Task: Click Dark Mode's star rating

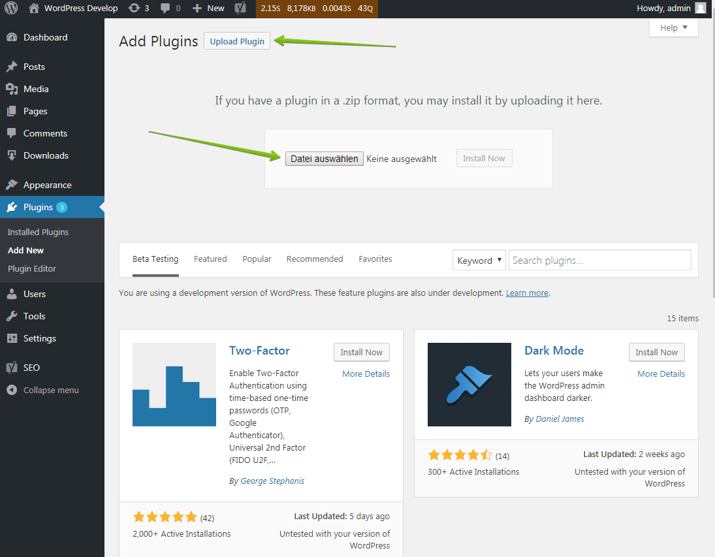Action: [x=460, y=455]
